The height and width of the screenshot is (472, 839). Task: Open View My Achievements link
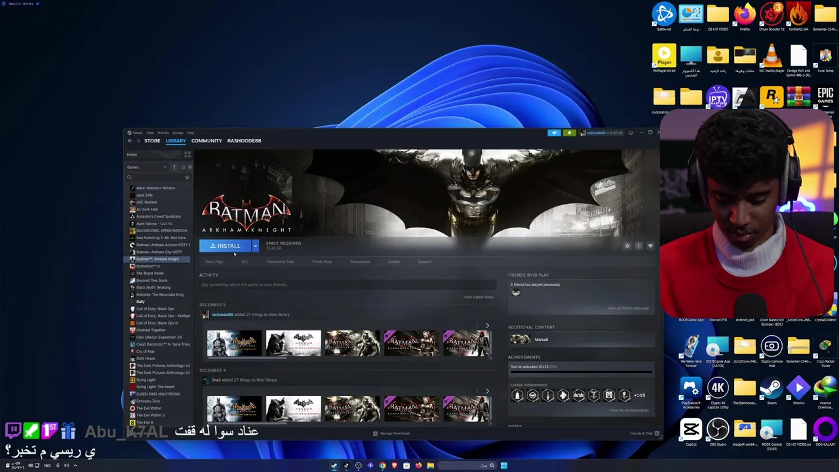[x=629, y=410]
